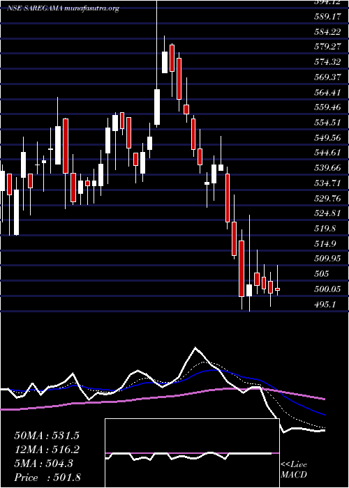Click the 569.37 price axis label

click(327, 77)
